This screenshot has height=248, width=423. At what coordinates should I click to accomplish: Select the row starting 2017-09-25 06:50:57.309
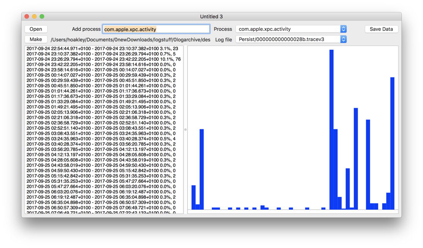click(103, 208)
